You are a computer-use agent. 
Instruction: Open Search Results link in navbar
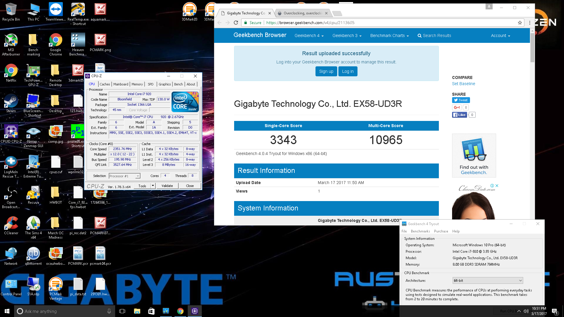(x=434, y=36)
